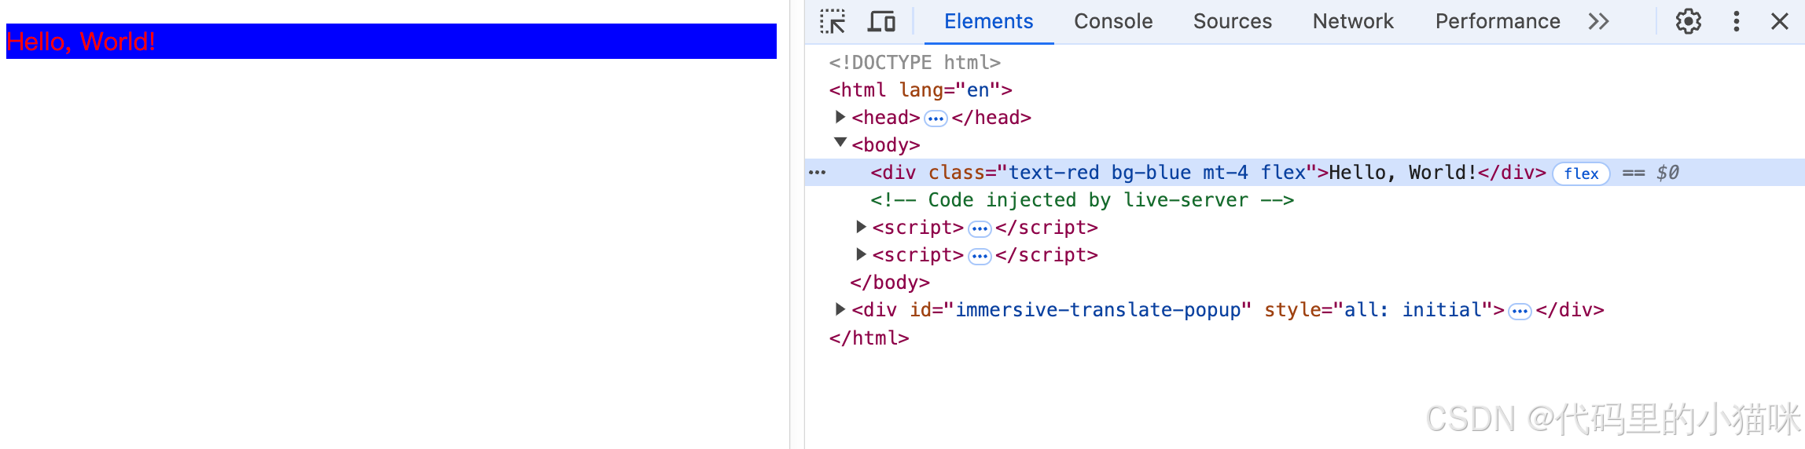Expand the second script element
Screen dimensions: 1805x449
pyautogui.click(x=861, y=254)
